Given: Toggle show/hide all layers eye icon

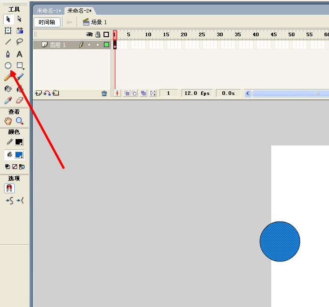Looking at the screenshot, I should [89, 34].
